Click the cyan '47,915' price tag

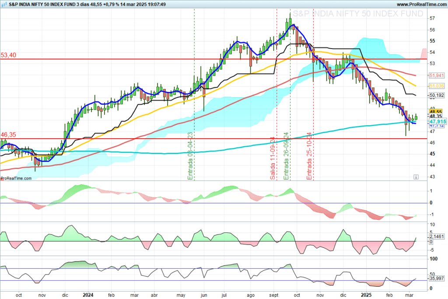437,122
